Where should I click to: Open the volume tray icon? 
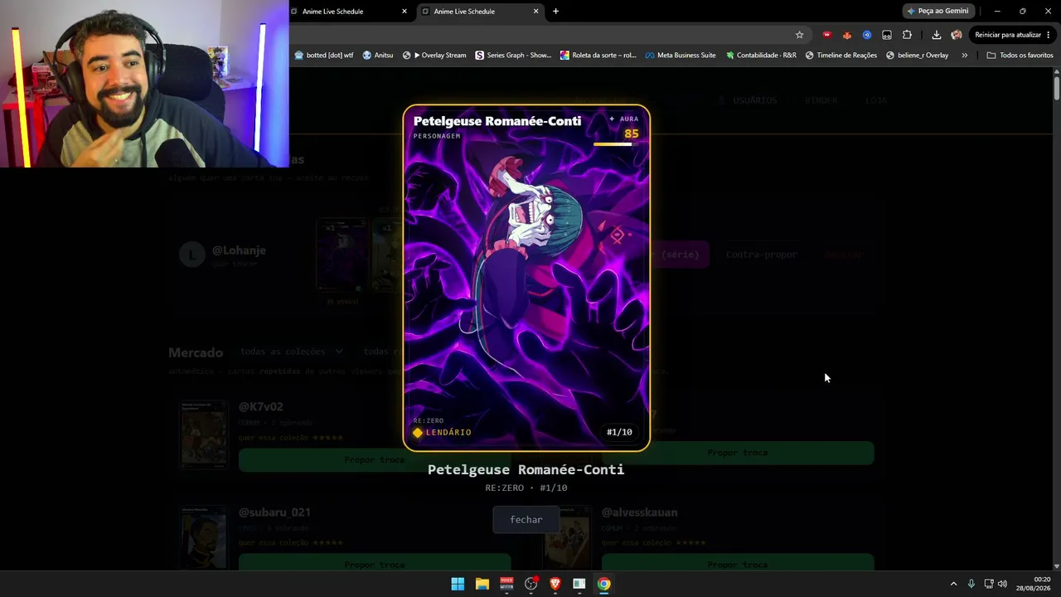tap(1002, 584)
